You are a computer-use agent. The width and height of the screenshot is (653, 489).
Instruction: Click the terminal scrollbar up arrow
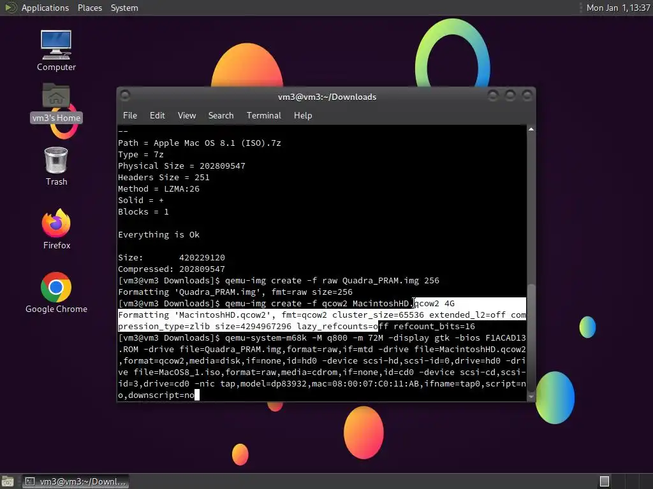pos(531,130)
